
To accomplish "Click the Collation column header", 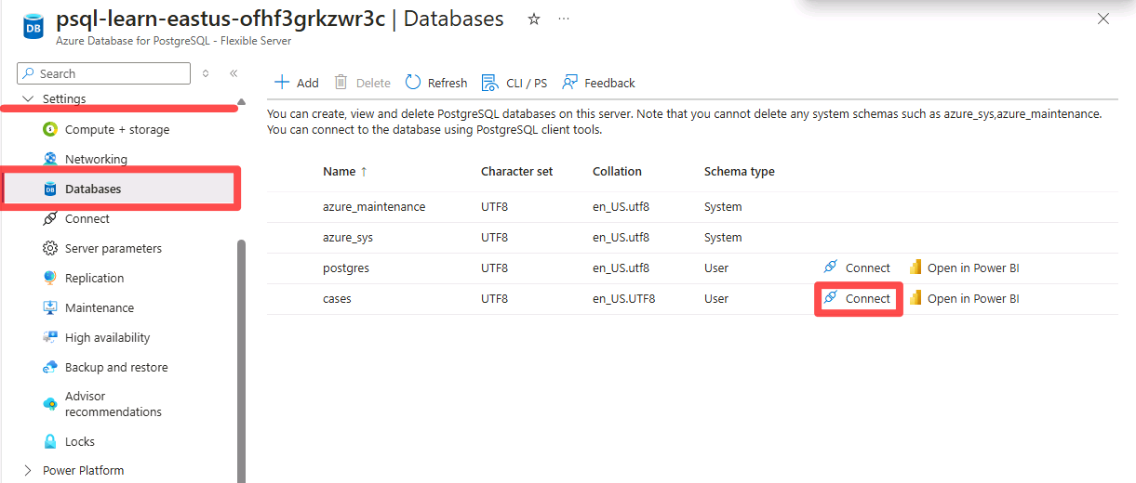I will (617, 171).
